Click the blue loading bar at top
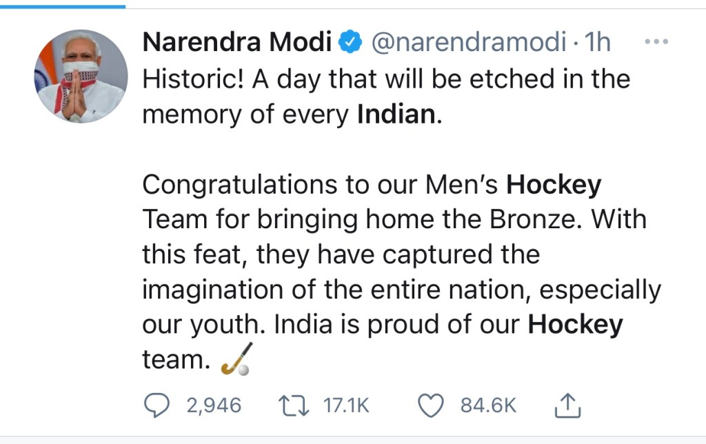 tap(62, 6)
